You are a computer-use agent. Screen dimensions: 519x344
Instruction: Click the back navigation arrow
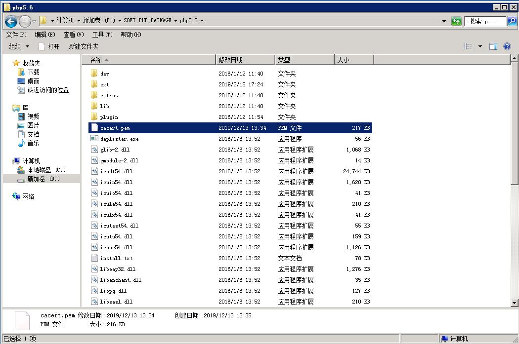pos(10,21)
